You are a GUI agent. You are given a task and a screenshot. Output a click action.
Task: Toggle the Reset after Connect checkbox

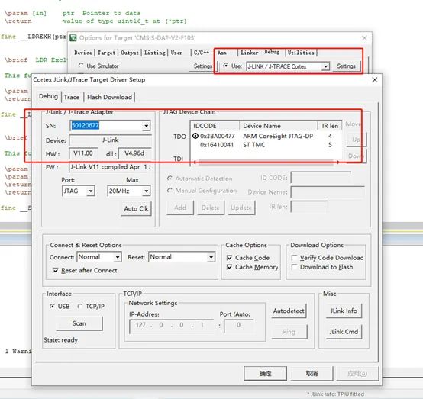pyautogui.click(x=55, y=270)
